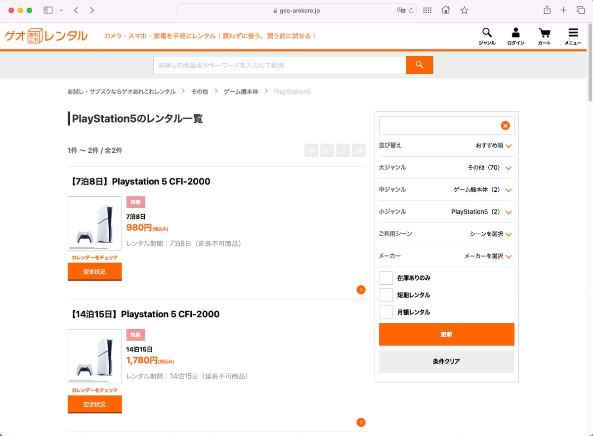
Task: Click カレンダーをチェック under the 14泊15日 item
Action: pyautogui.click(x=94, y=390)
